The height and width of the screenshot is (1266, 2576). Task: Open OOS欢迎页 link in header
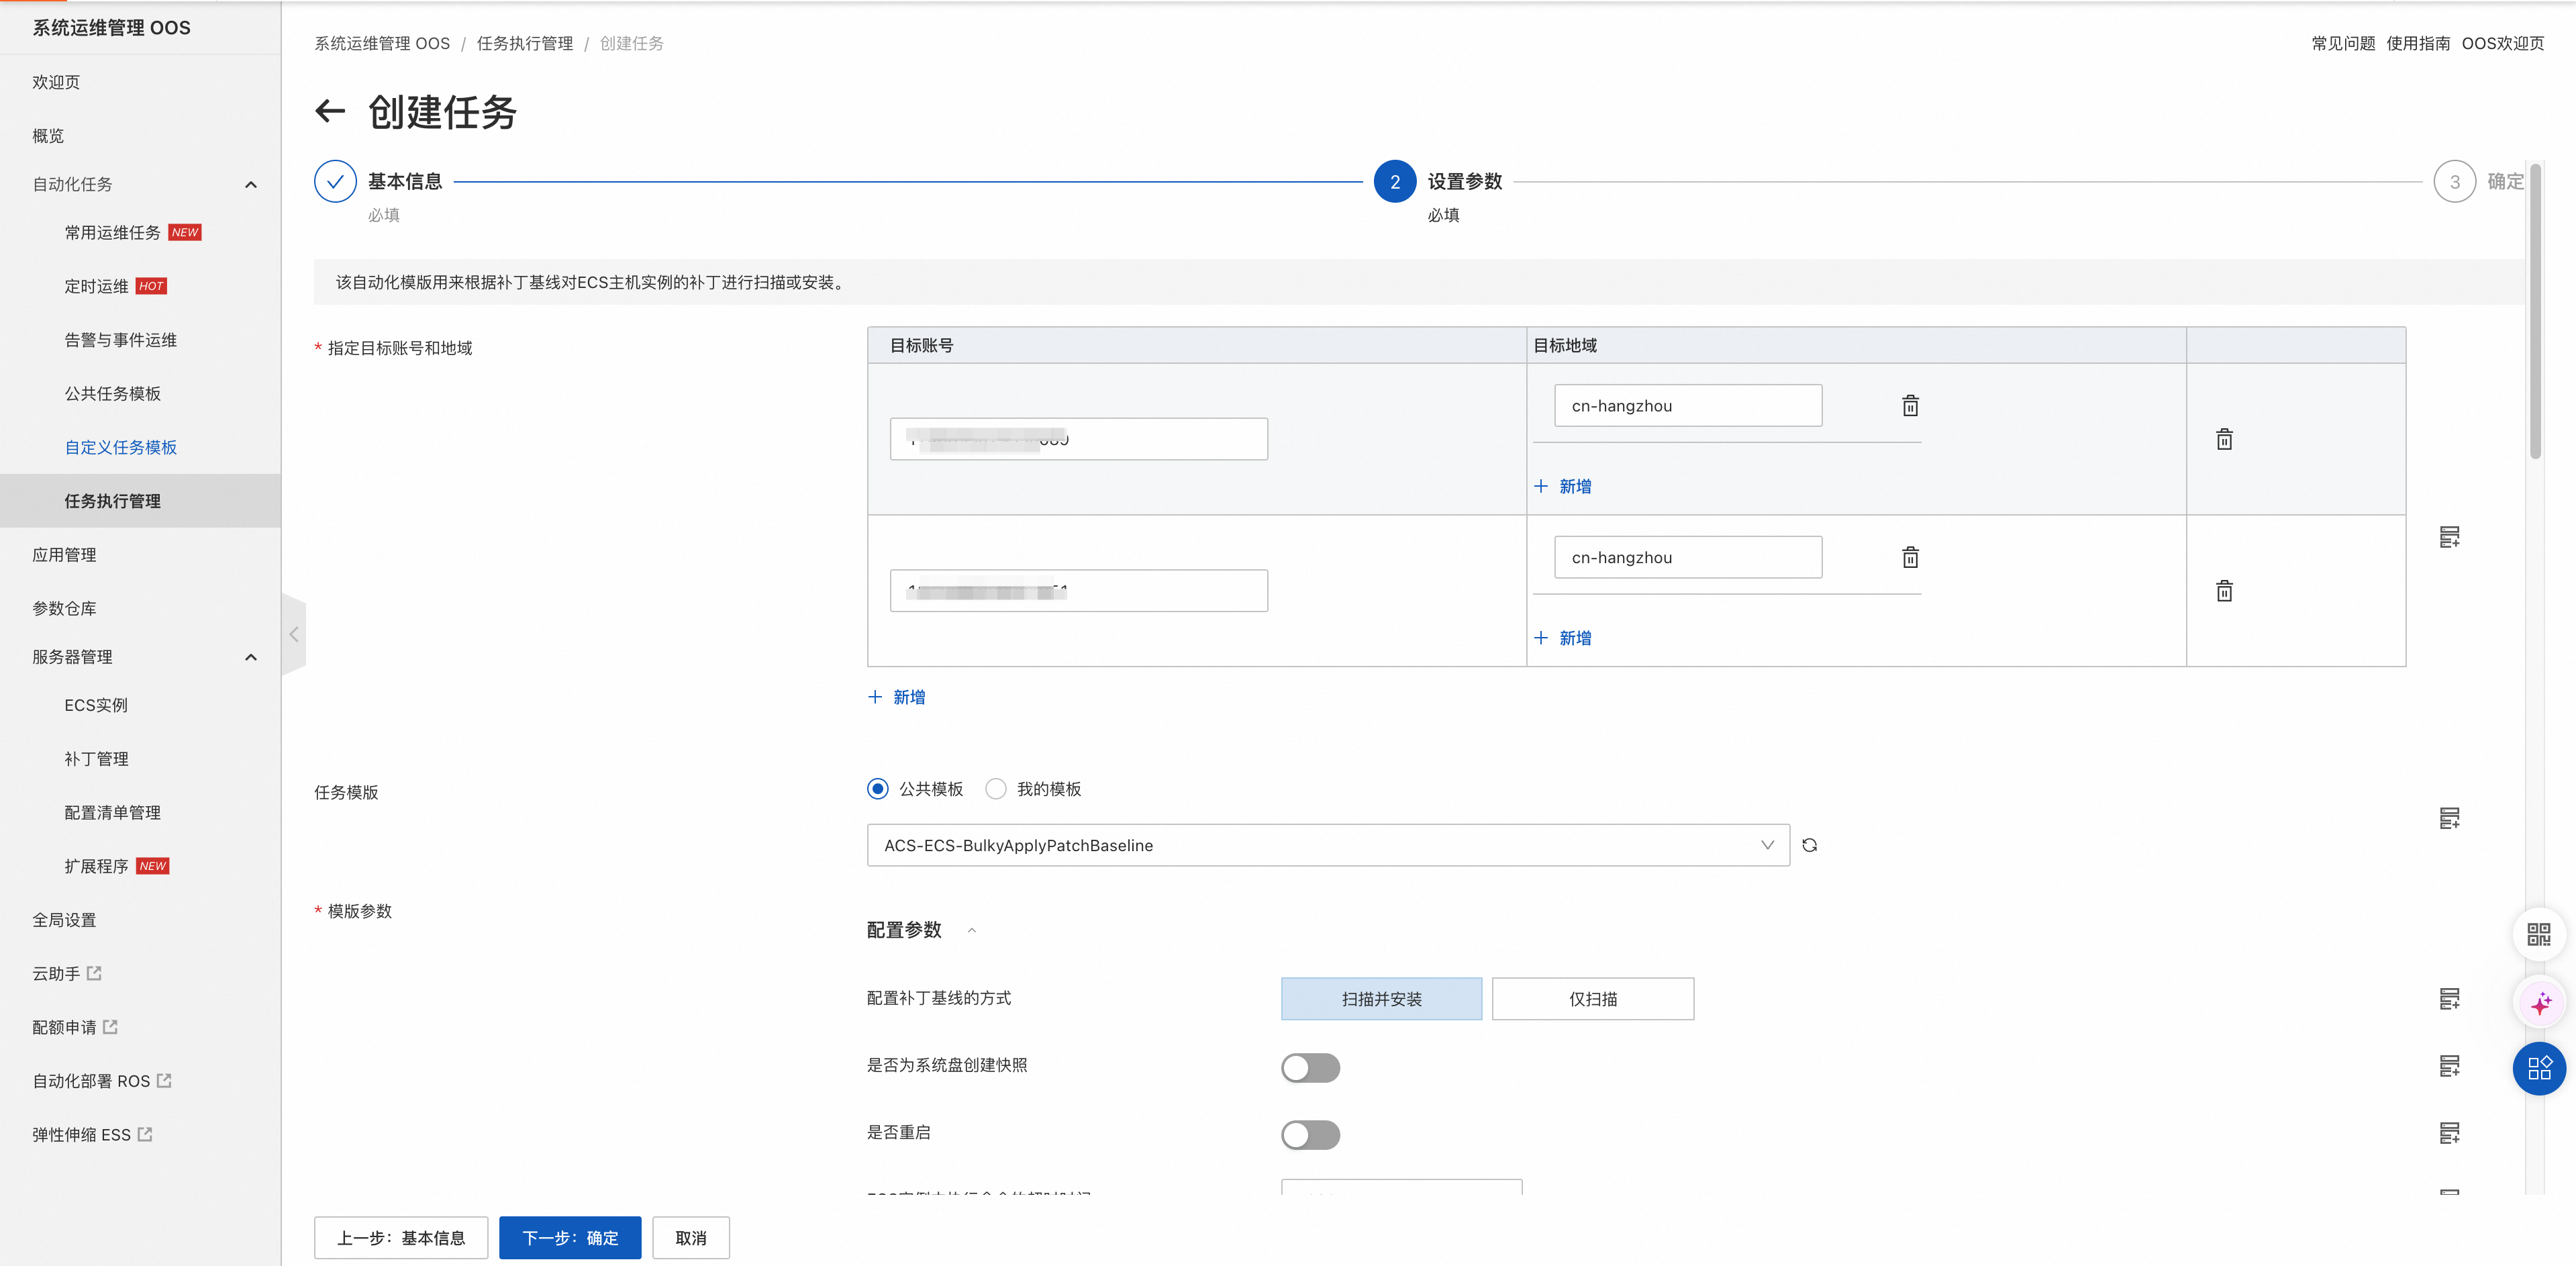(2503, 43)
